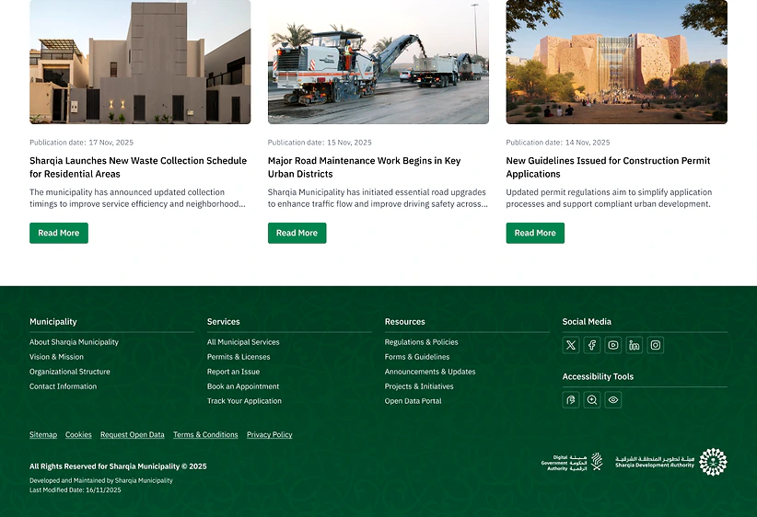Open headline Major Road Maintenance Work Begins
Viewport: 757px width, 517px height.
coord(365,167)
